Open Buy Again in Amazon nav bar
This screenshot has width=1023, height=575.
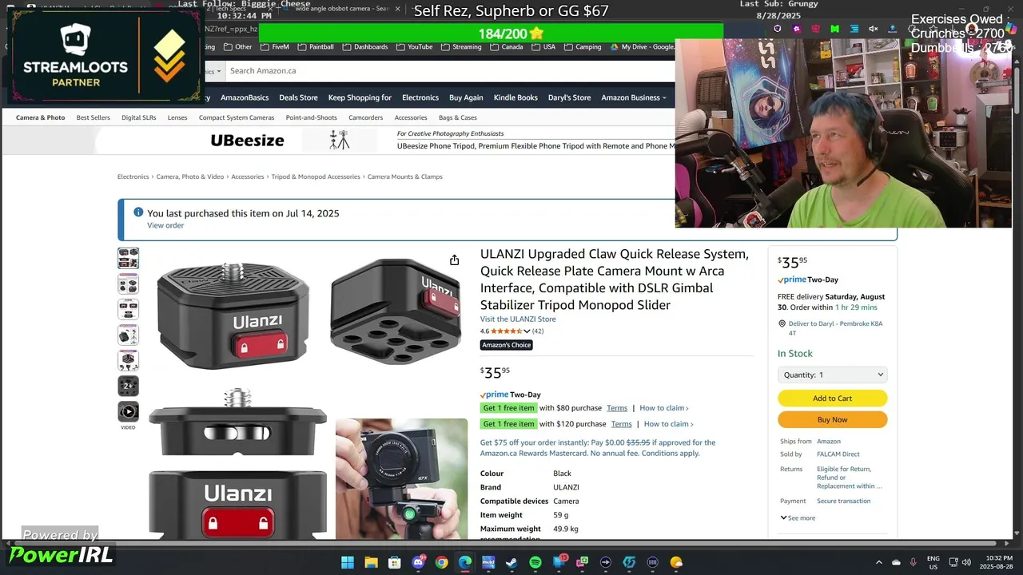[466, 97]
